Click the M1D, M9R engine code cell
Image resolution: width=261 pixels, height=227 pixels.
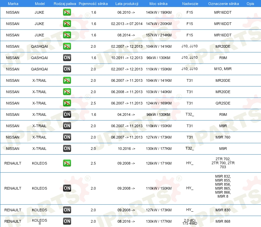click(x=223, y=69)
